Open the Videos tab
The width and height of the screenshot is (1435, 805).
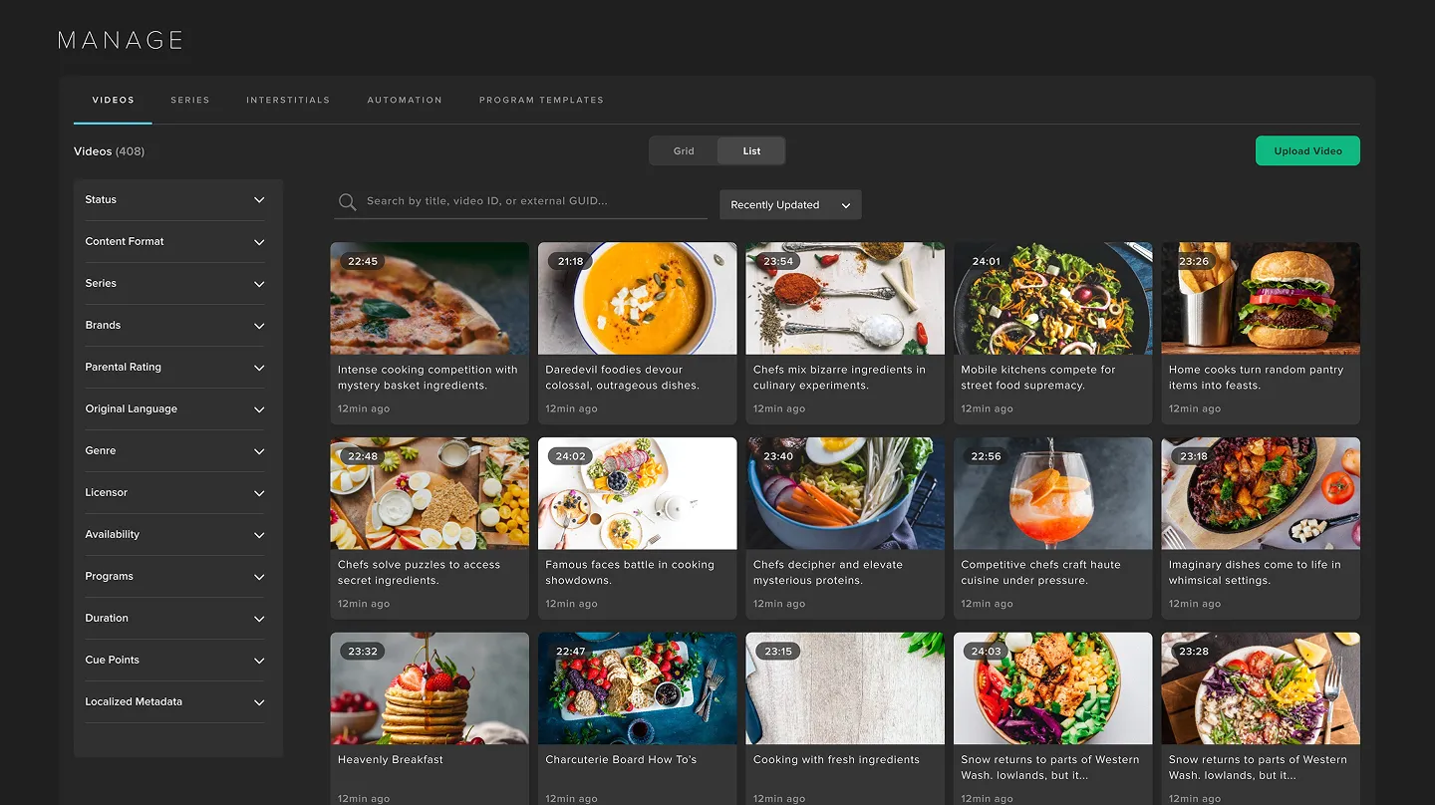(113, 101)
